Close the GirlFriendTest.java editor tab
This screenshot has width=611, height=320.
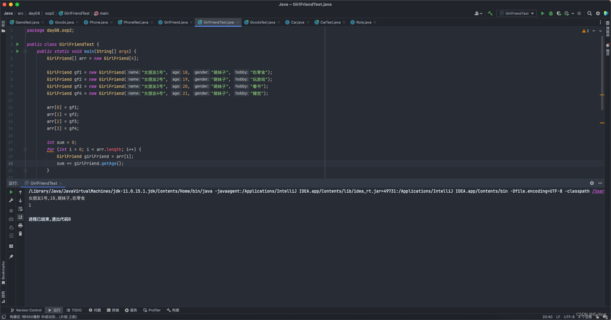[x=238, y=22]
